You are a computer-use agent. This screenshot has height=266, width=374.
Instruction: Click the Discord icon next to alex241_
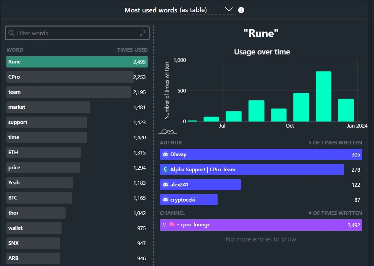click(165, 184)
